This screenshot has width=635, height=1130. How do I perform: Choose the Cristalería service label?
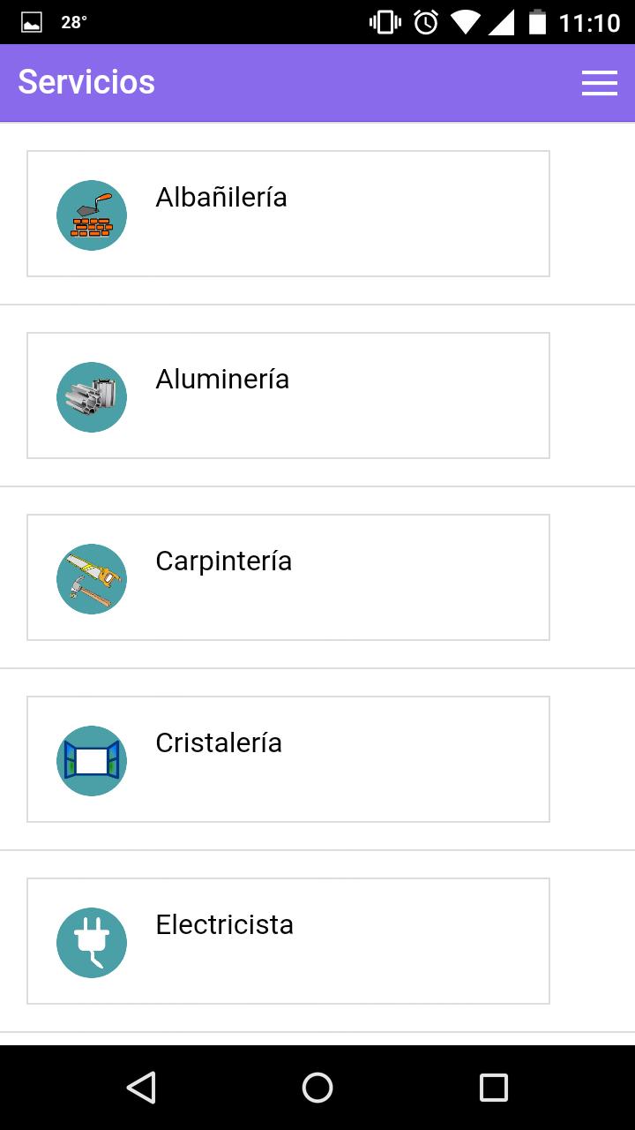(219, 742)
